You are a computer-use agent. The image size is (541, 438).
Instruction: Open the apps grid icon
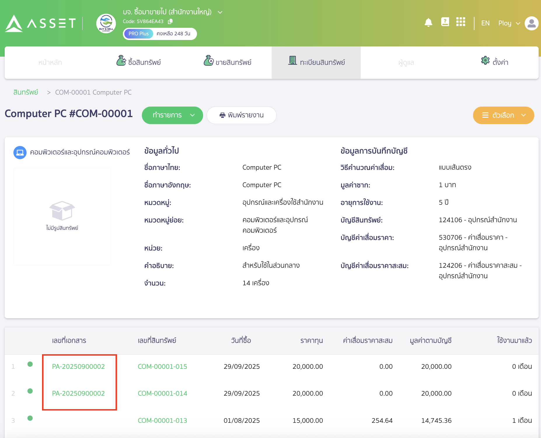[x=460, y=22]
